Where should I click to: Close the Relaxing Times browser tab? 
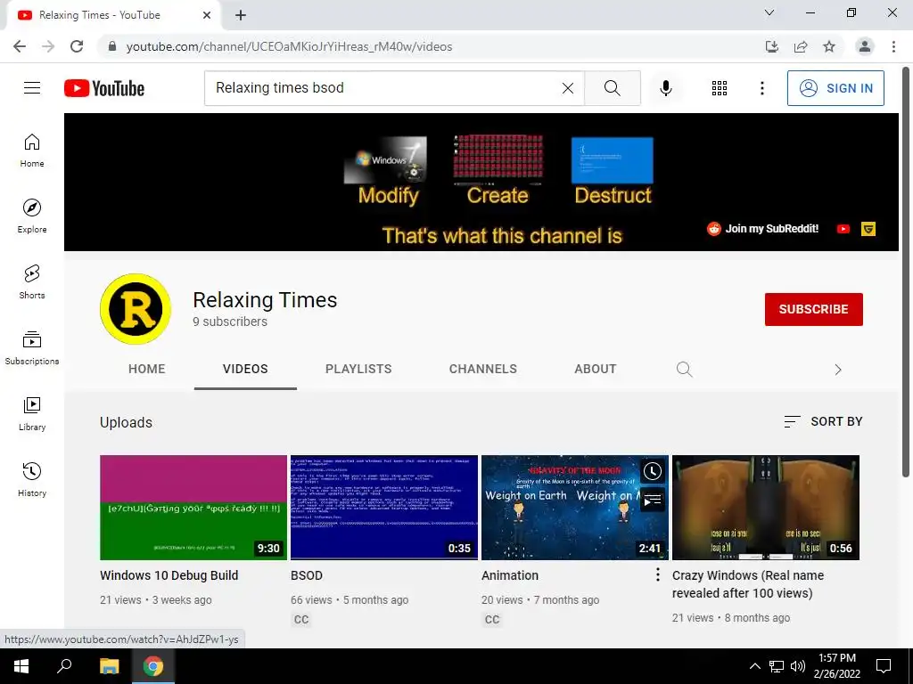click(x=207, y=16)
